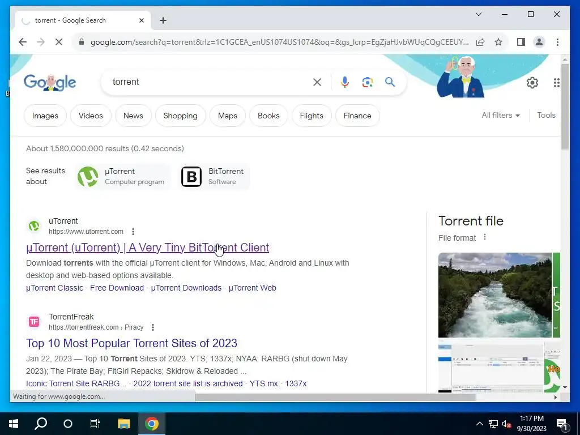The image size is (580, 435).
Task: Open the Windows Start menu
Action: 14,424
